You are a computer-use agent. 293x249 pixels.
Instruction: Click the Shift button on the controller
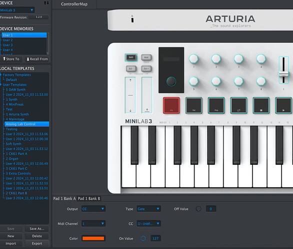click(x=131, y=57)
